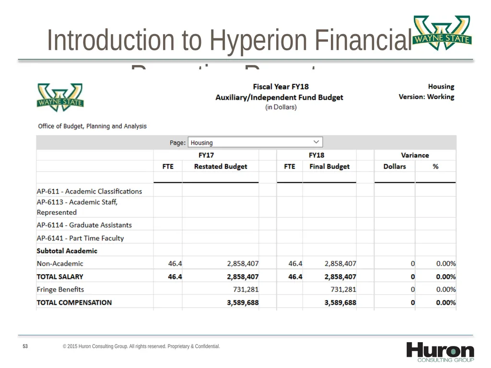Click Non-Academic FY18 FTE value 46.4
The height and width of the screenshot is (368, 491).
click(x=295, y=264)
